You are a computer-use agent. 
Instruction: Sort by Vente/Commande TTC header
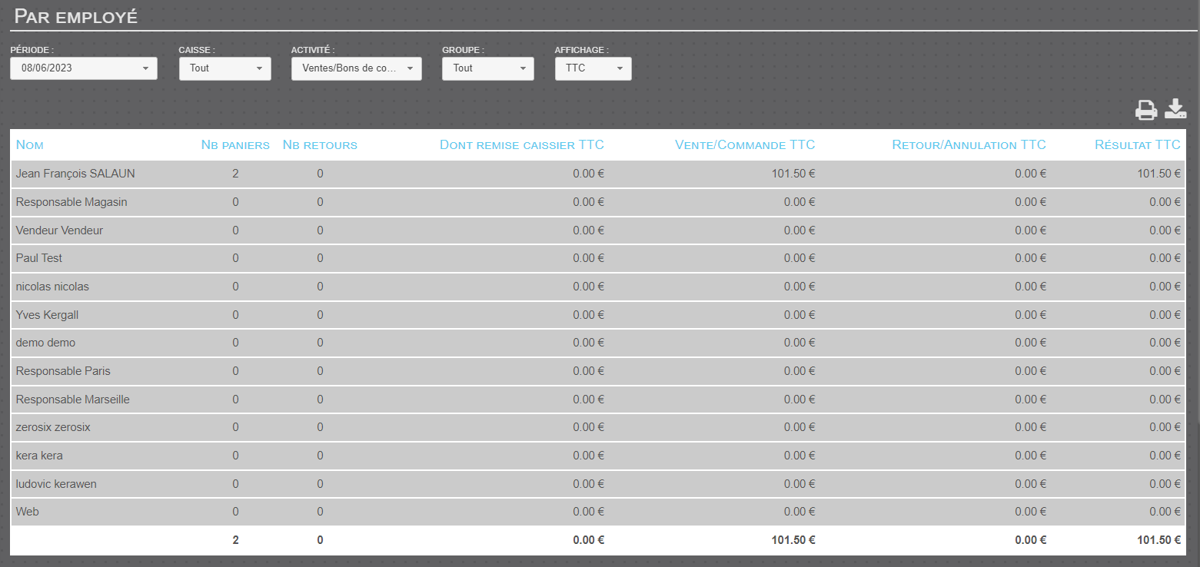745,145
